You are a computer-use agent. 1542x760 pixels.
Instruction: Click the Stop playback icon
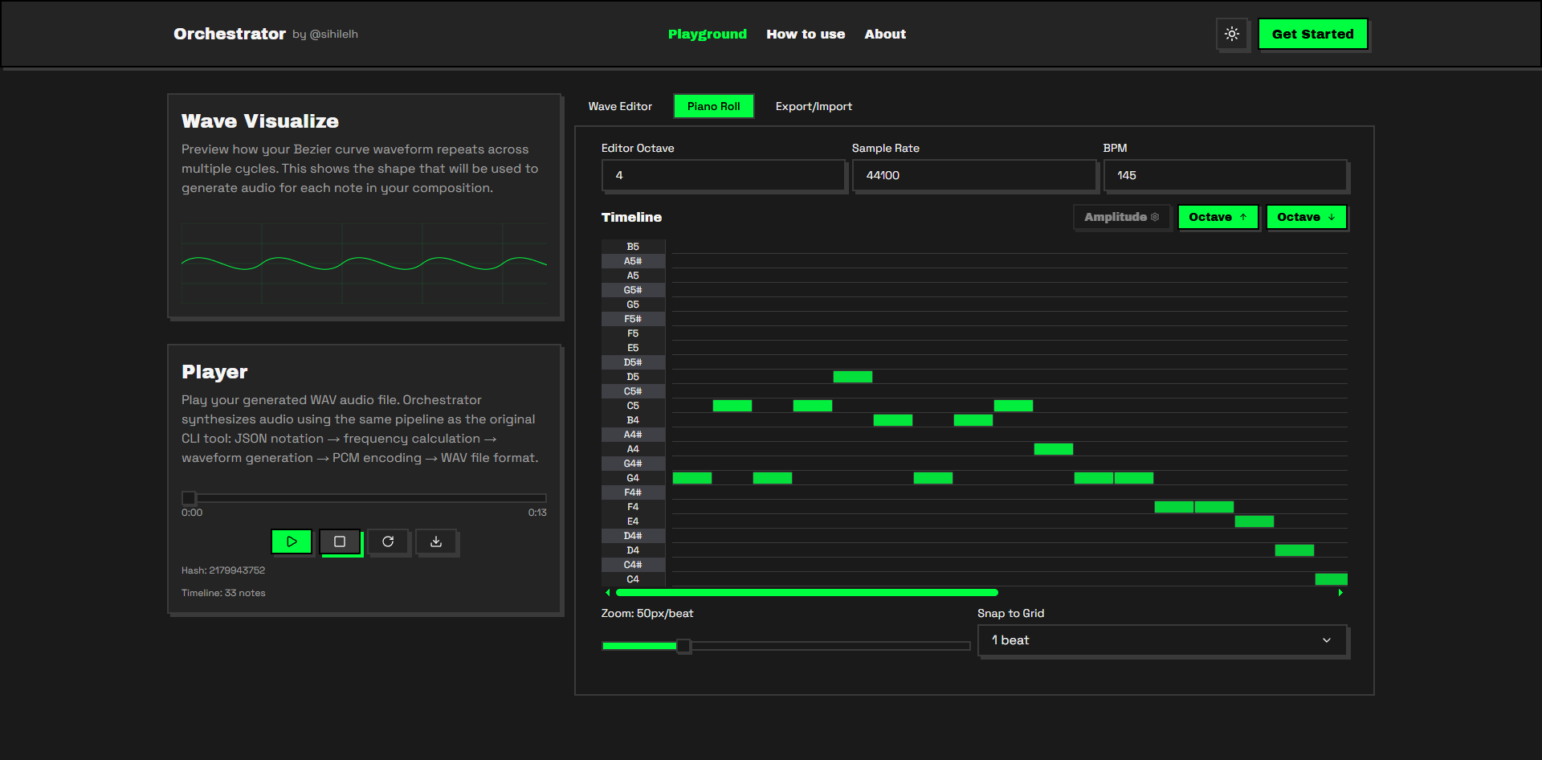(341, 541)
